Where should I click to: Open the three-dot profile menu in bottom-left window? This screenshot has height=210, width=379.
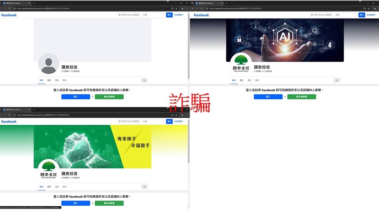144,186
